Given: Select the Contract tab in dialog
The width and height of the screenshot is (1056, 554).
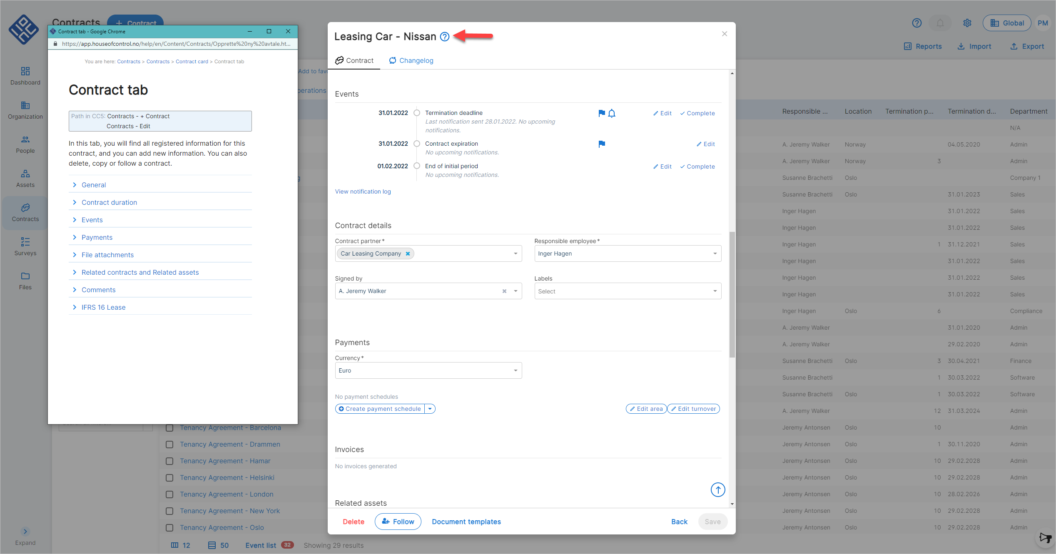Looking at the screenshot, I should tap(354, 60).
